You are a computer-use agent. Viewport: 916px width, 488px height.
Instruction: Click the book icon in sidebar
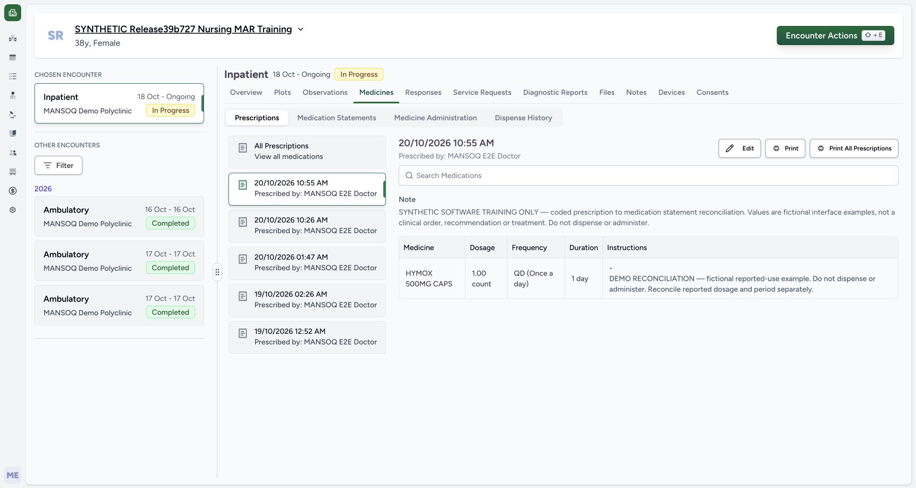[13, 134]
